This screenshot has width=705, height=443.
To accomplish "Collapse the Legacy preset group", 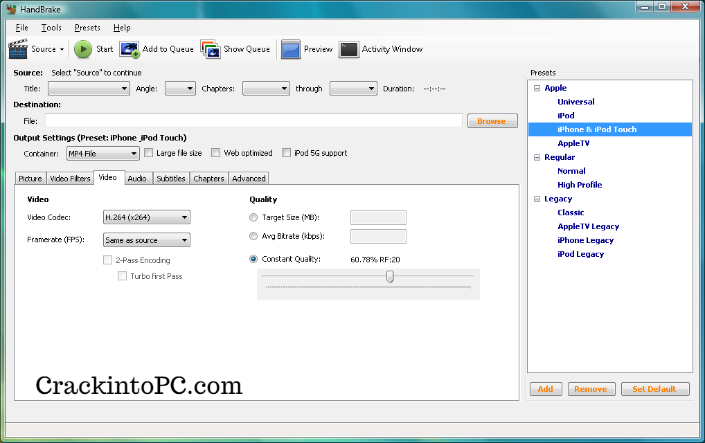I will click(537, 199).
